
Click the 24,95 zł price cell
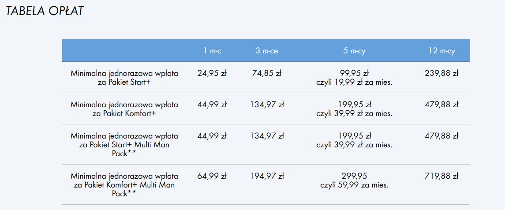(212, 73)
